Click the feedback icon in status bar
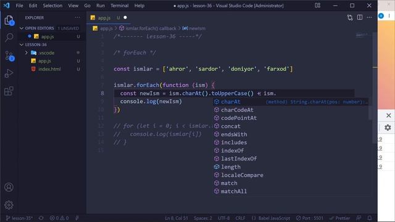This screenshot has height=222, width=395. (359, 218)
